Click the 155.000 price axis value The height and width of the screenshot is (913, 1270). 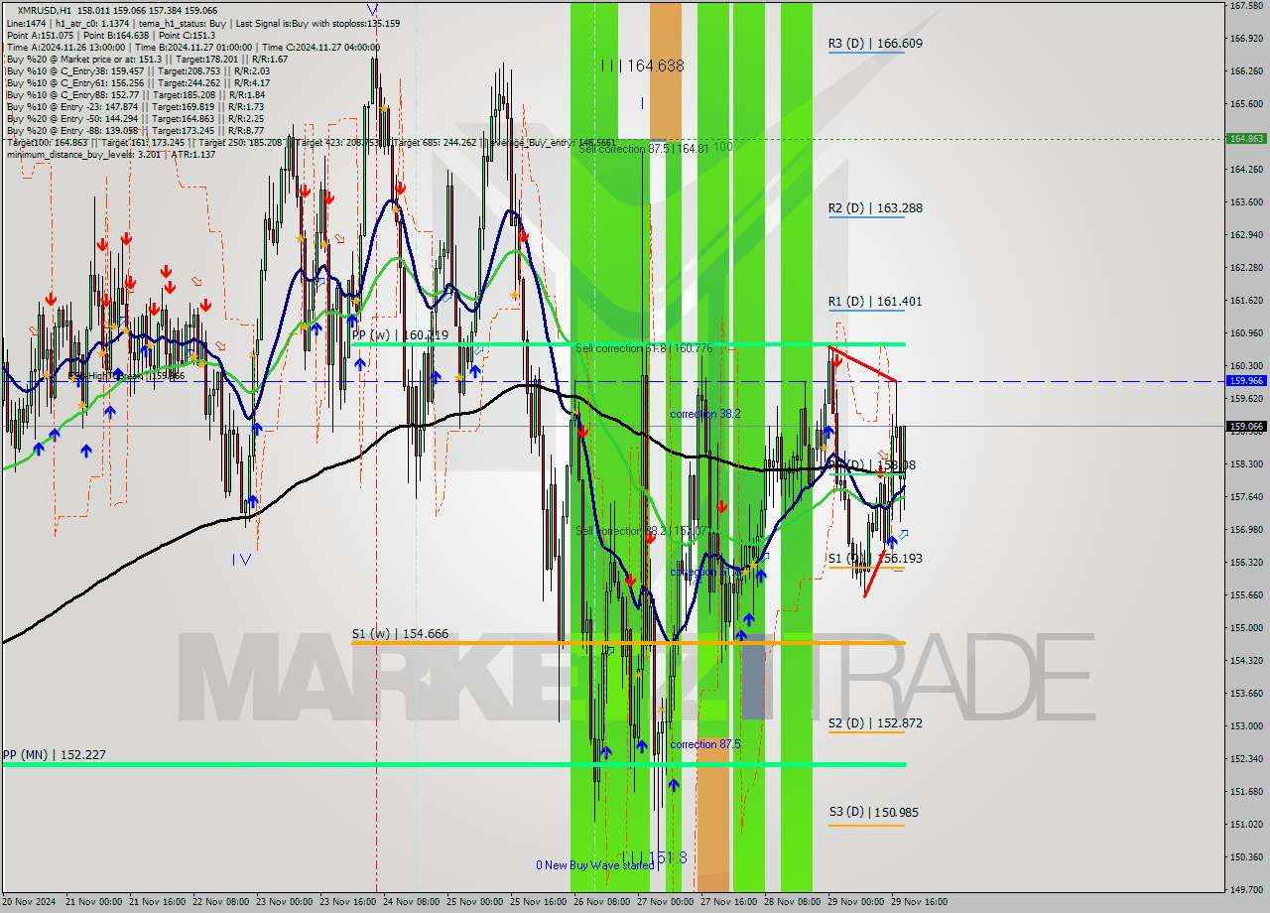(x=1246, y=628)
